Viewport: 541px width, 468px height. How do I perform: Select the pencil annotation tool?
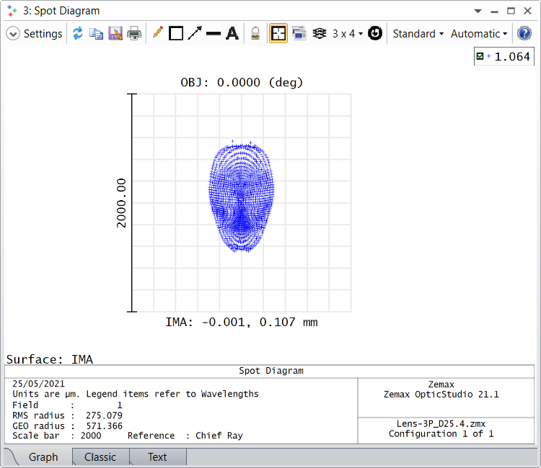(x=158, y=33)
